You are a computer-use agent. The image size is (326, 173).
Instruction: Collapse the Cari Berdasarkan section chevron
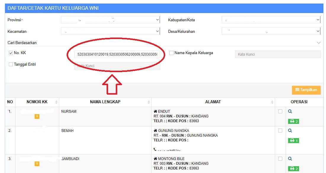point(319,42)
